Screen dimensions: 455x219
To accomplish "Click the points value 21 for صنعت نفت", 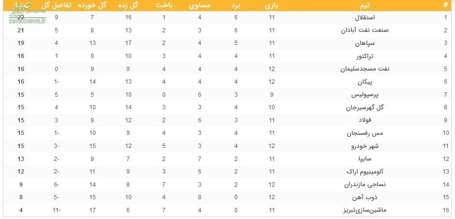I will (x=21, y=30).
